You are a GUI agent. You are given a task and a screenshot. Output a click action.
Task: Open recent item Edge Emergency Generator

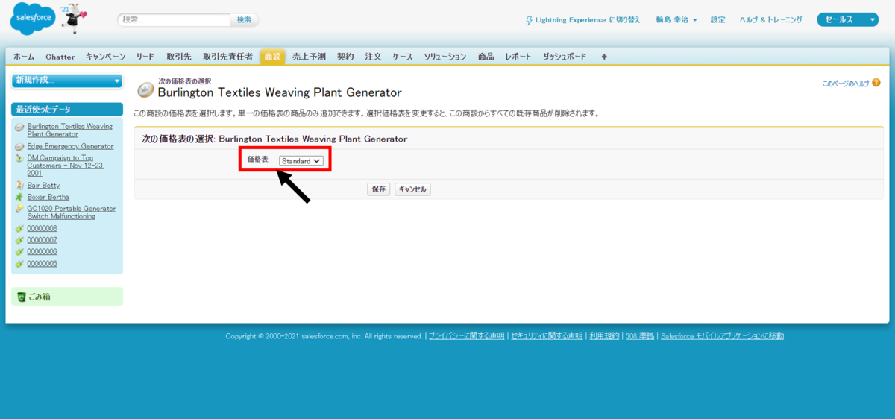71,146
